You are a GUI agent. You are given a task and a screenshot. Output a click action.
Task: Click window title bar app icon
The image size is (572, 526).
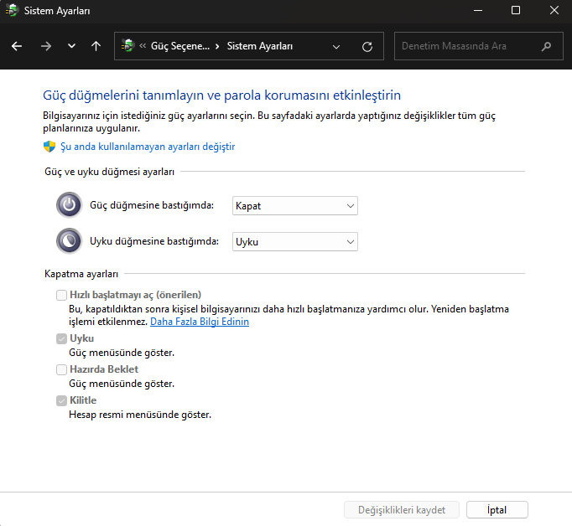coord(12,10)
